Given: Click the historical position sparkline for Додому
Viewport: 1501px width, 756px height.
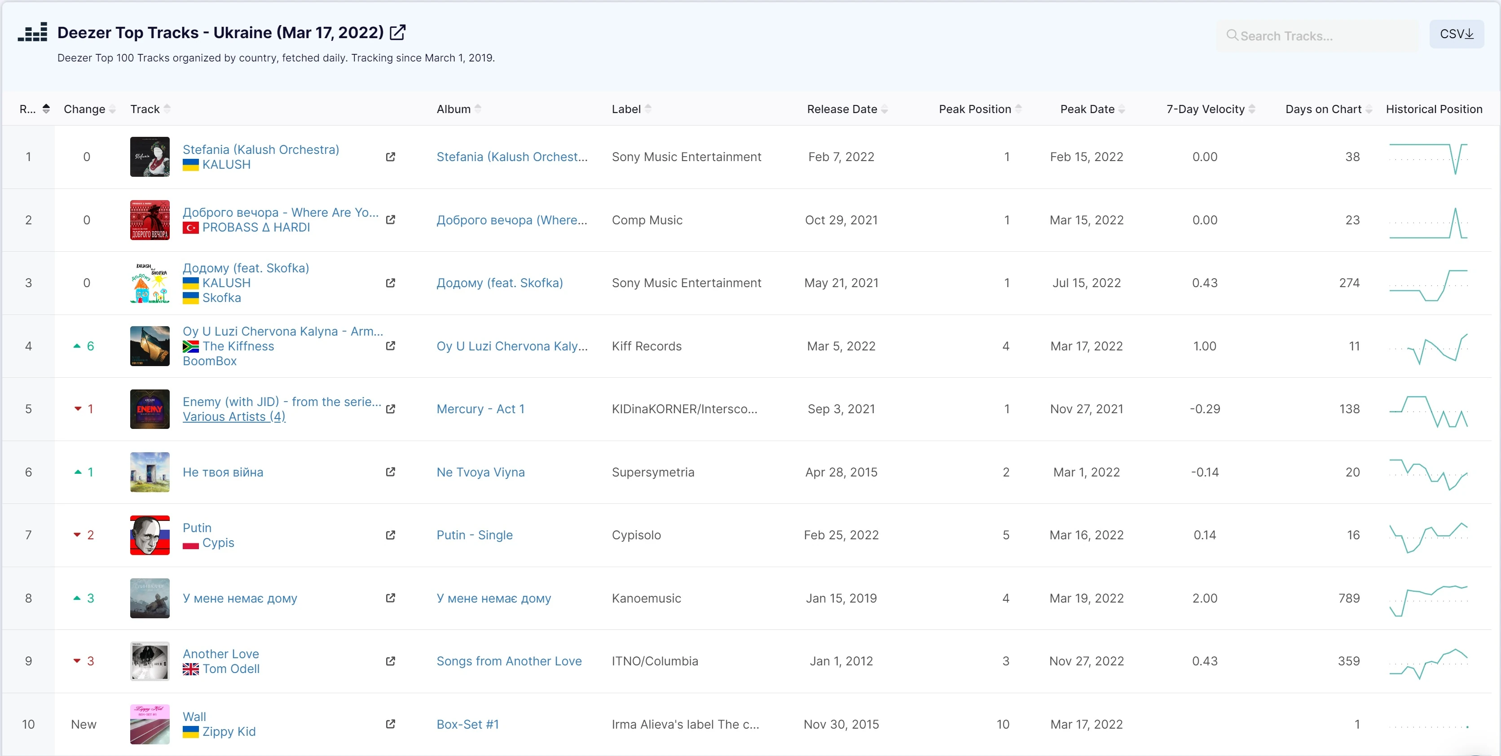Looking at the screenshot, I should click(x=1428, y=283).
